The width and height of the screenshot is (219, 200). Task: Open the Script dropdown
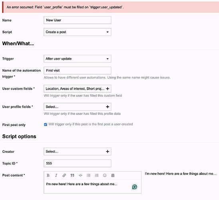coord(78,32)
